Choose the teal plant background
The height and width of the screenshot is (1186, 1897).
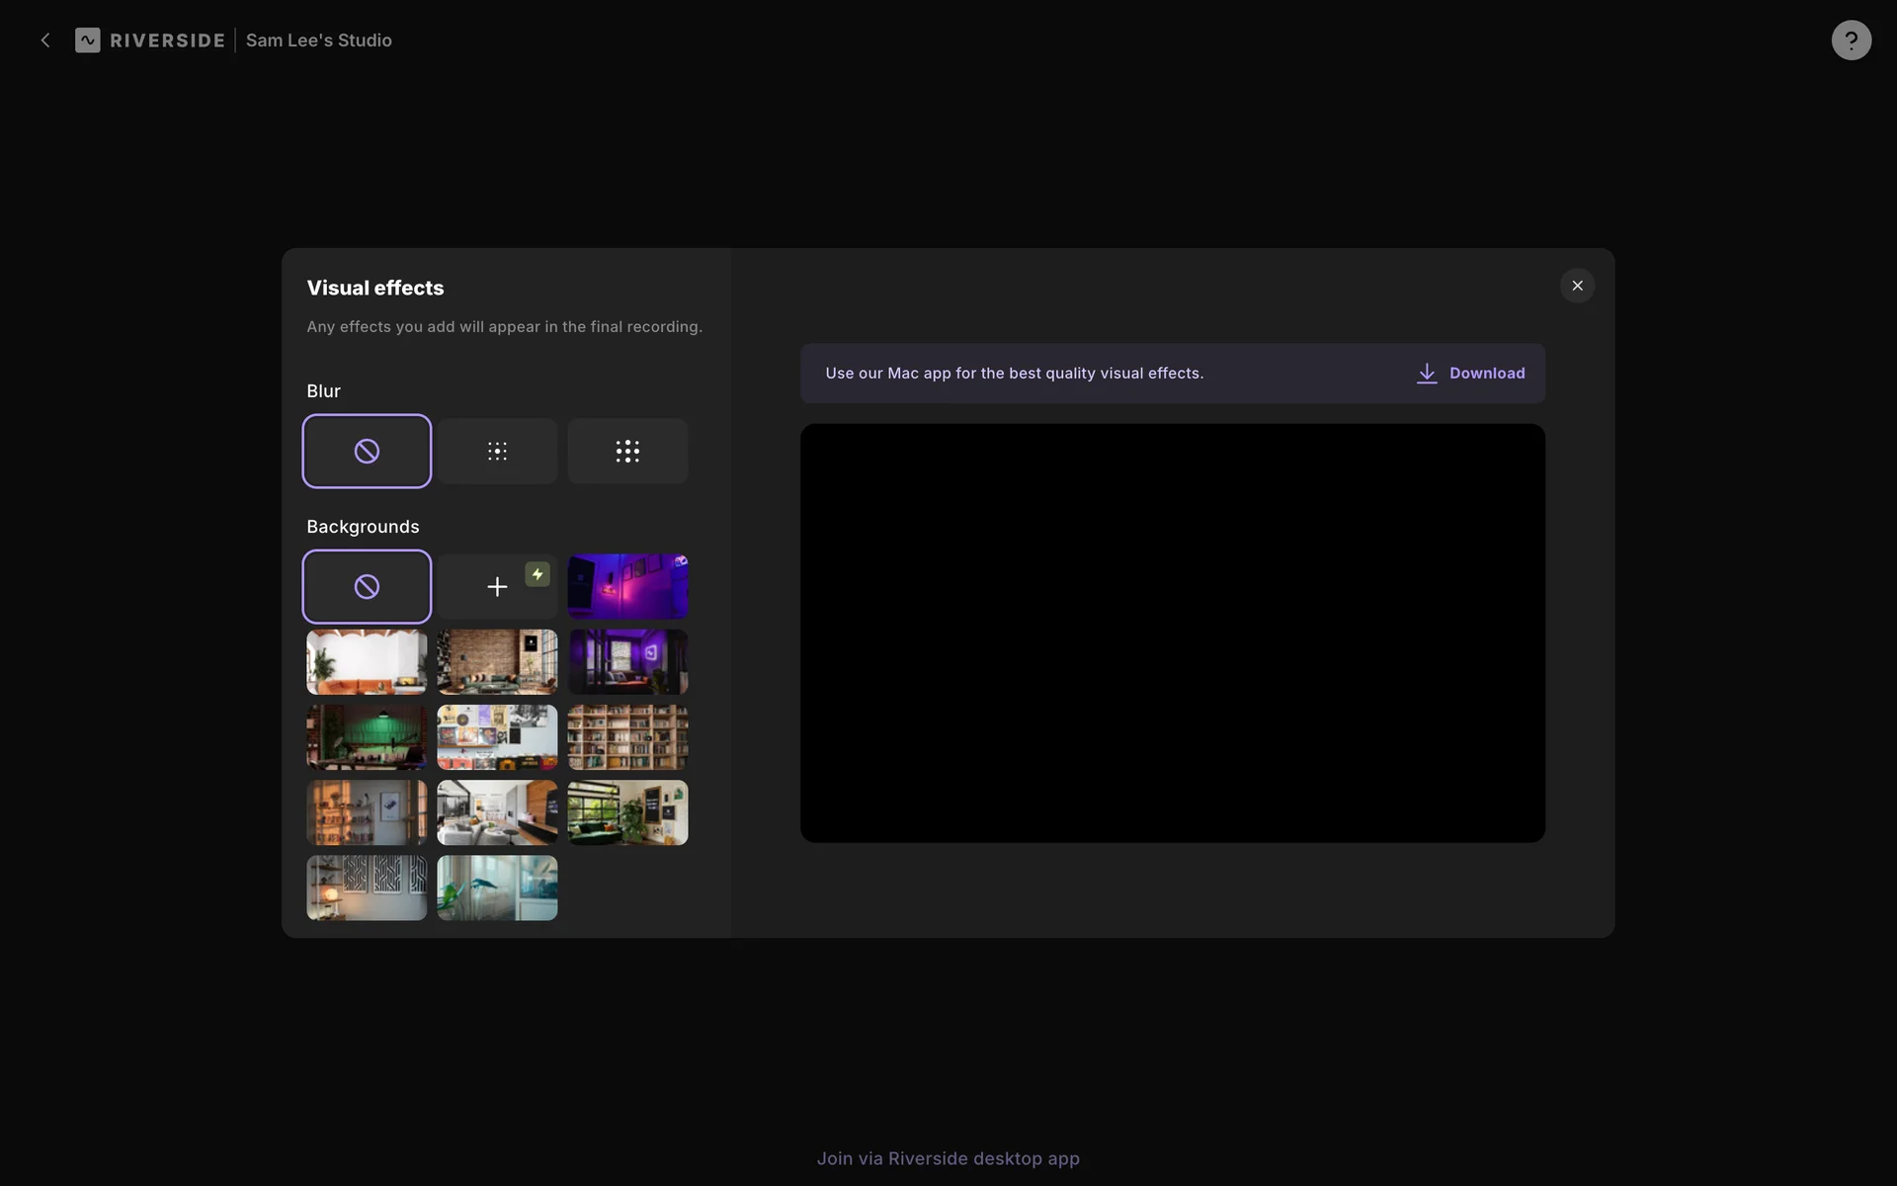click(497, 888)
